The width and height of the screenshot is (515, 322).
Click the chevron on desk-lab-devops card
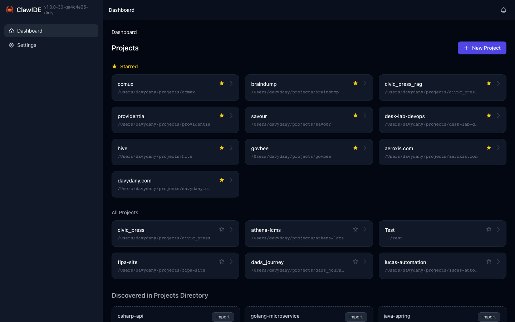tap(498, 116)
